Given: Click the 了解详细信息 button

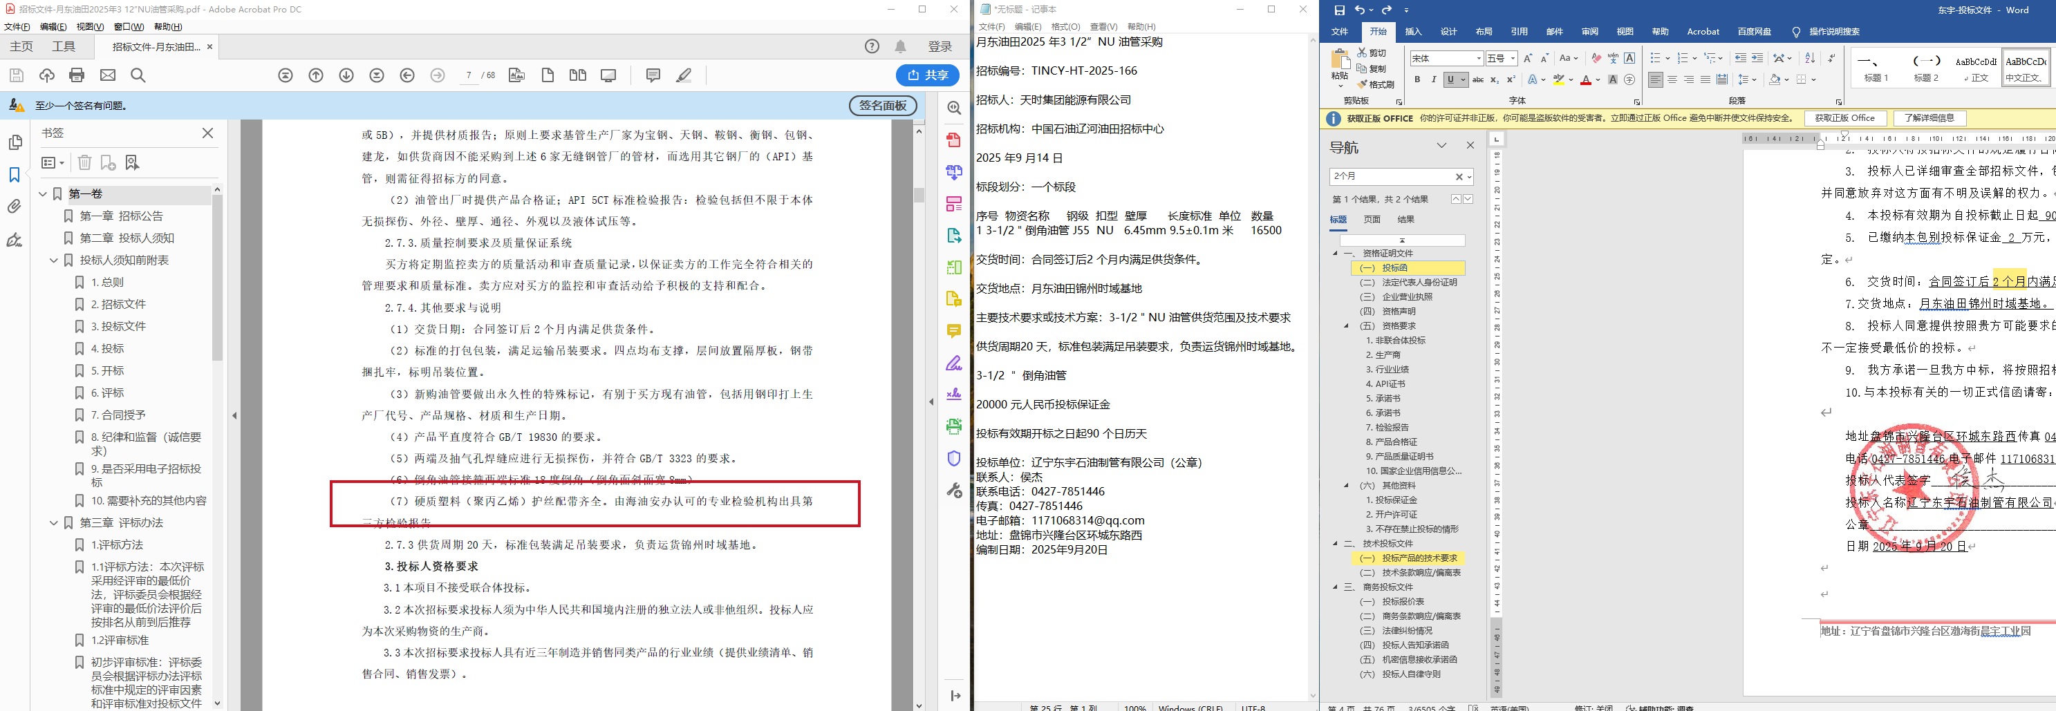Looking at the screenshot, I should (x=1929, y=118).
